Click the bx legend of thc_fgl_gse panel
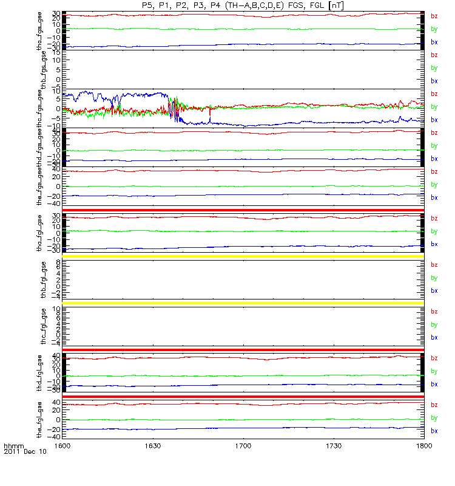 tap(434, 338)
